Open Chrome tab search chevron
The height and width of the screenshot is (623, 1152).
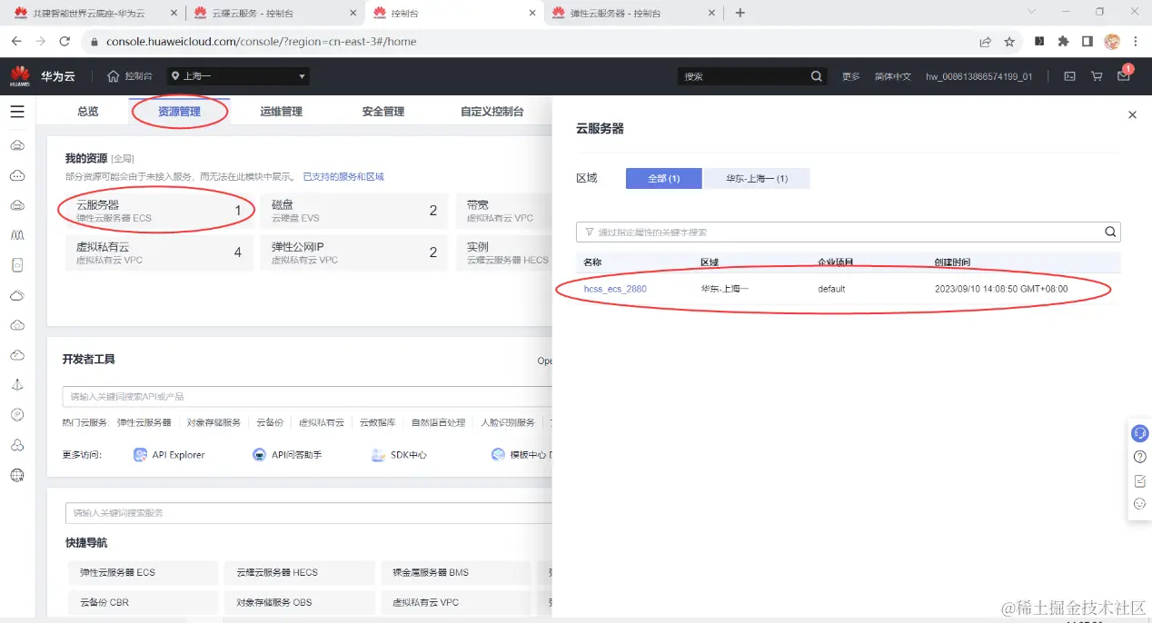tap(1031, 12)
